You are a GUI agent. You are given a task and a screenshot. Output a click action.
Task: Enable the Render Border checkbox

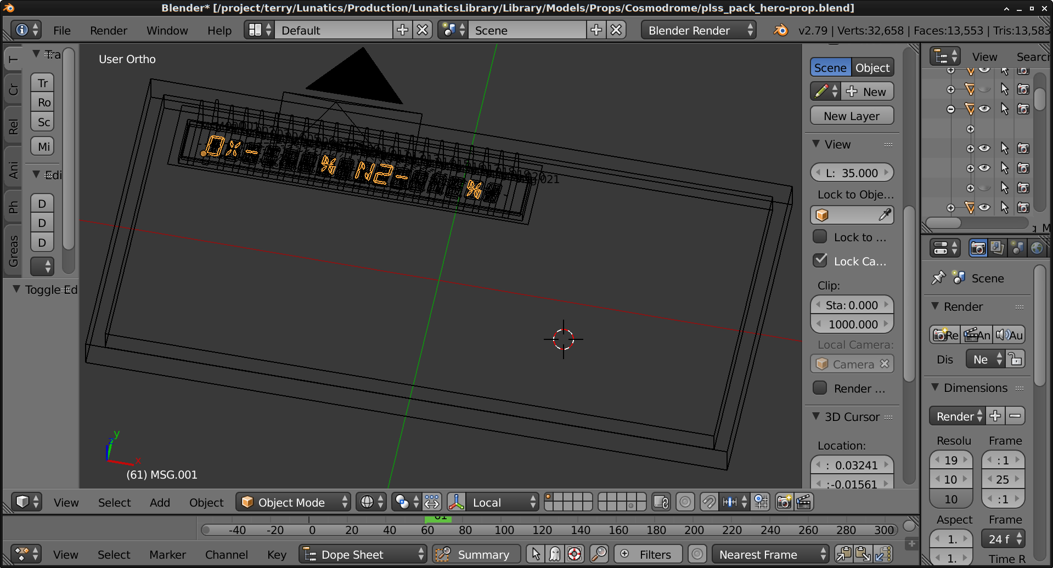pos(820,388)
